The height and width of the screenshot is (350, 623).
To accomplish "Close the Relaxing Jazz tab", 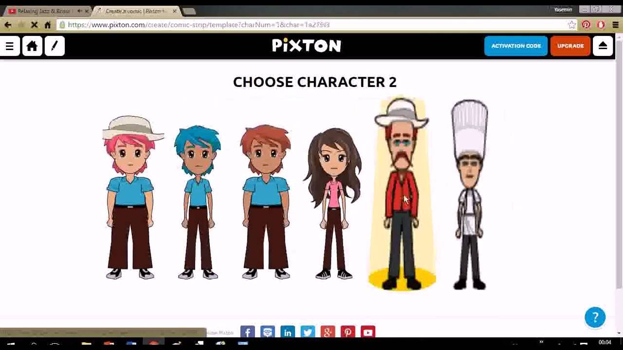I will [x=87, y=11].
